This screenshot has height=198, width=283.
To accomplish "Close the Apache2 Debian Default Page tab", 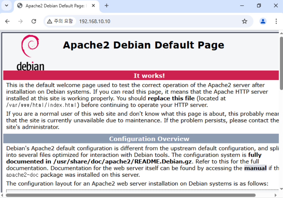I will click(x=93, y=6).
